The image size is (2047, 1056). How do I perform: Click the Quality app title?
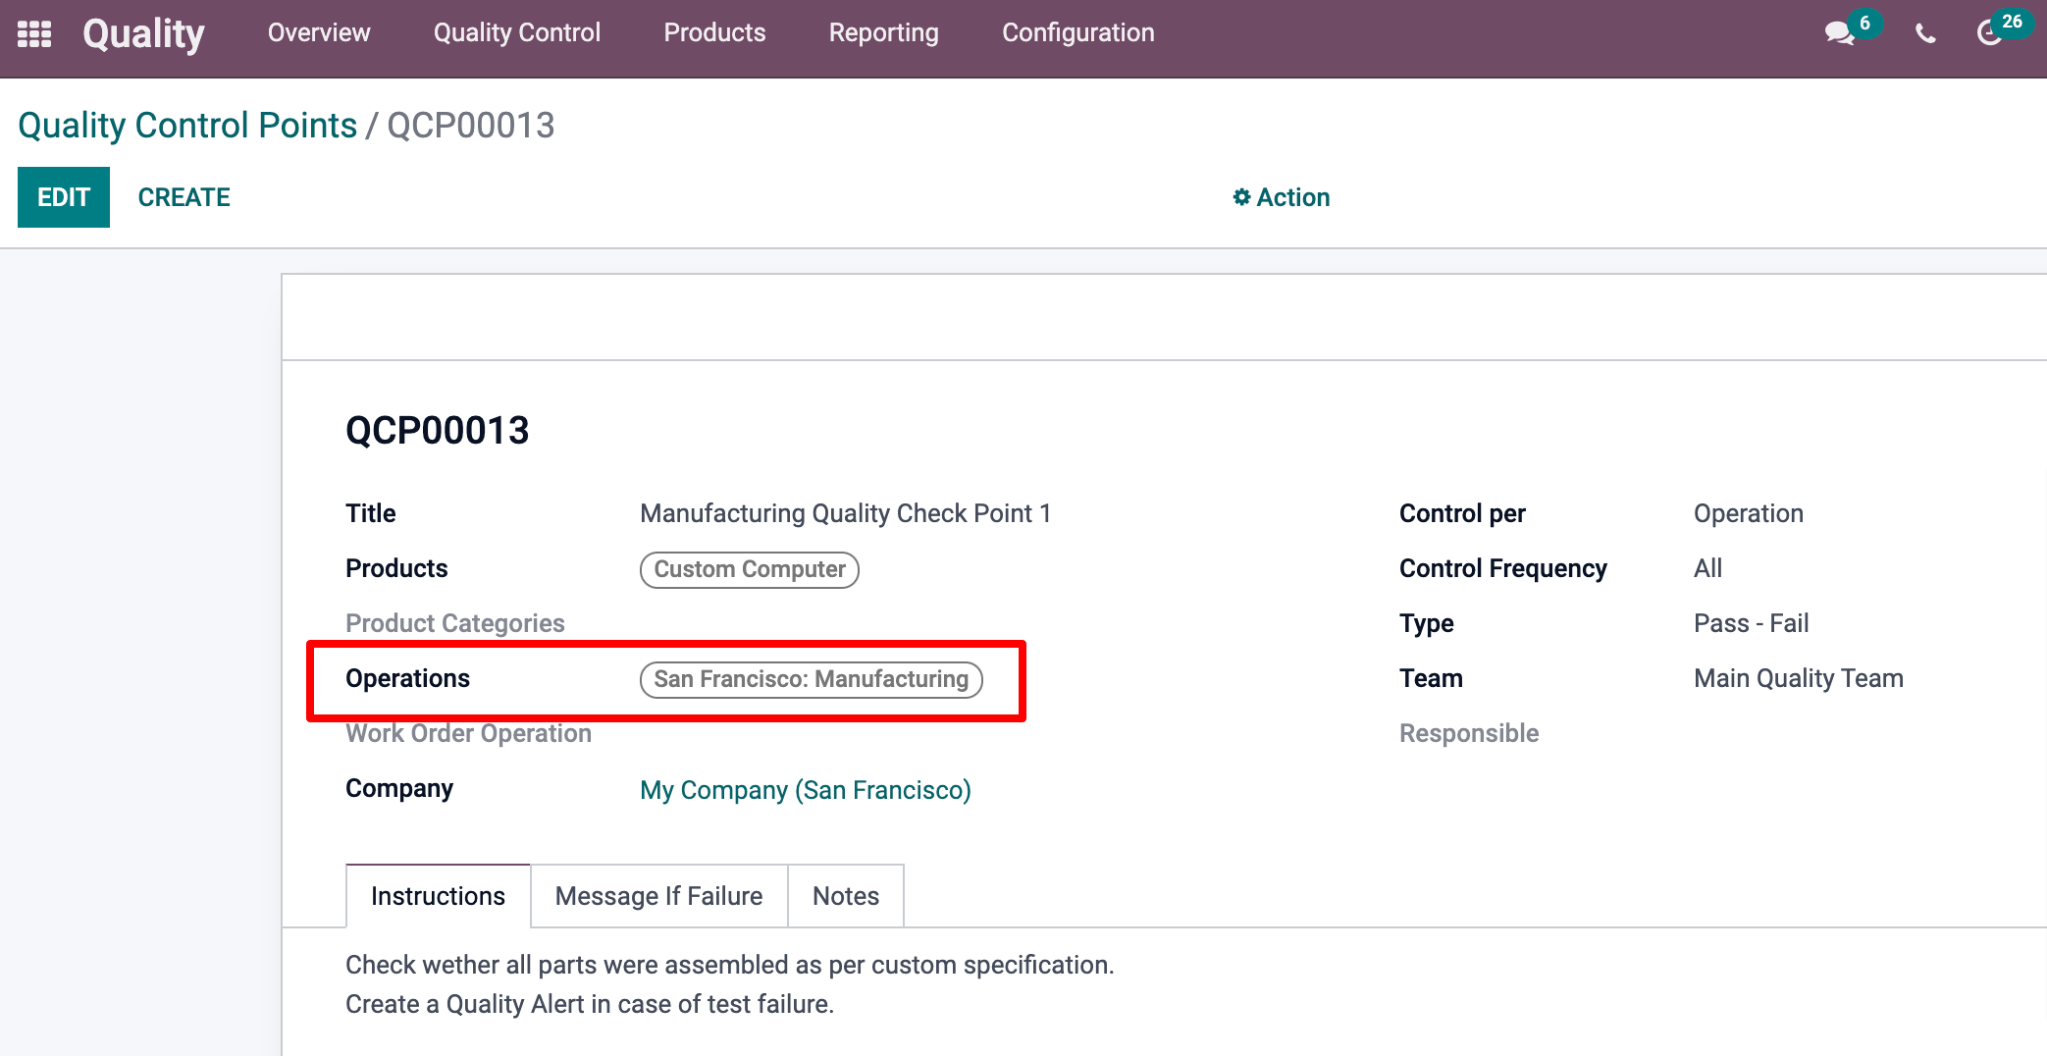pos(143,34)
